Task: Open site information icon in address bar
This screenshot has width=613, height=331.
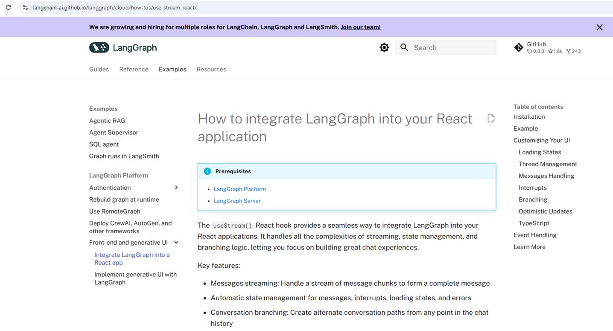Action: [25, 7]
